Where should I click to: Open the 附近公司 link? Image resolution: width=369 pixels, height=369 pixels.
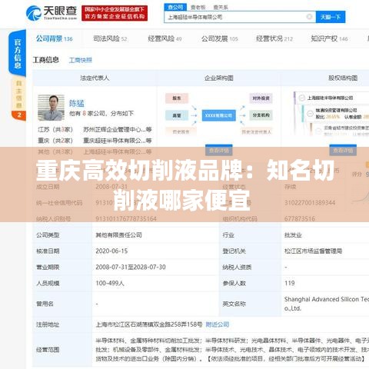[x=218, y=324]
